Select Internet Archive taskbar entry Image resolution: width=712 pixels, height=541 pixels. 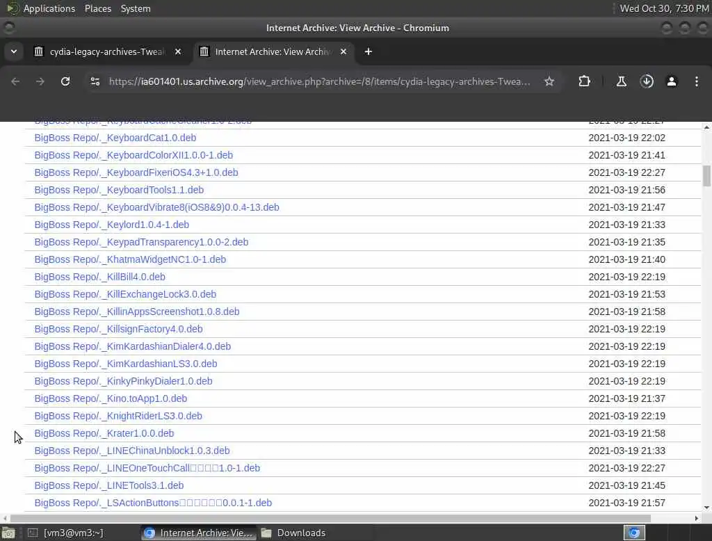199,533
